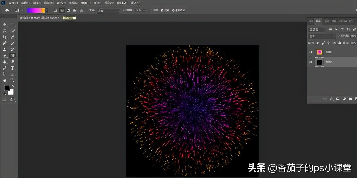The height and width of the screenshot is (178, 357).
Task: Select the Brush tool
Action: [x=13, y=43]
